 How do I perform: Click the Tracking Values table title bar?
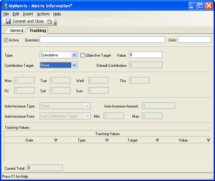(107, 134)
